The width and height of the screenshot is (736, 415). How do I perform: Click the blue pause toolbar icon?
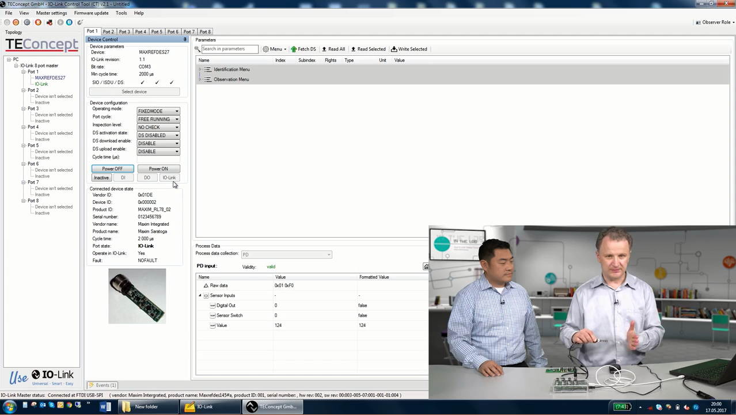[x=69, y=22]
